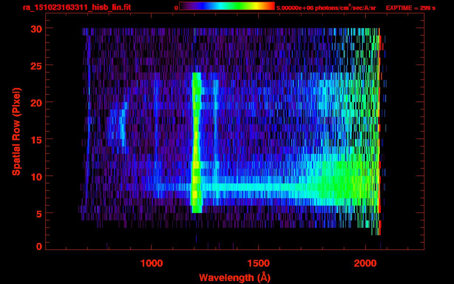Viewport: 454px width, 284px height.
Task: Click the rainbow color scale bar
Action: pos(227,6)
